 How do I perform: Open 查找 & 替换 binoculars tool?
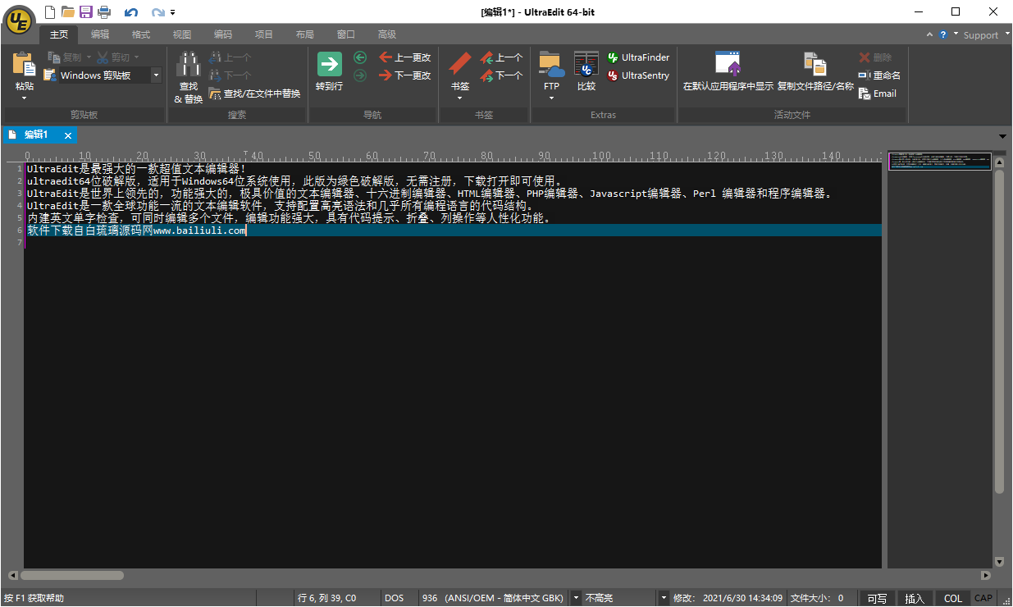tap(189, 78)
